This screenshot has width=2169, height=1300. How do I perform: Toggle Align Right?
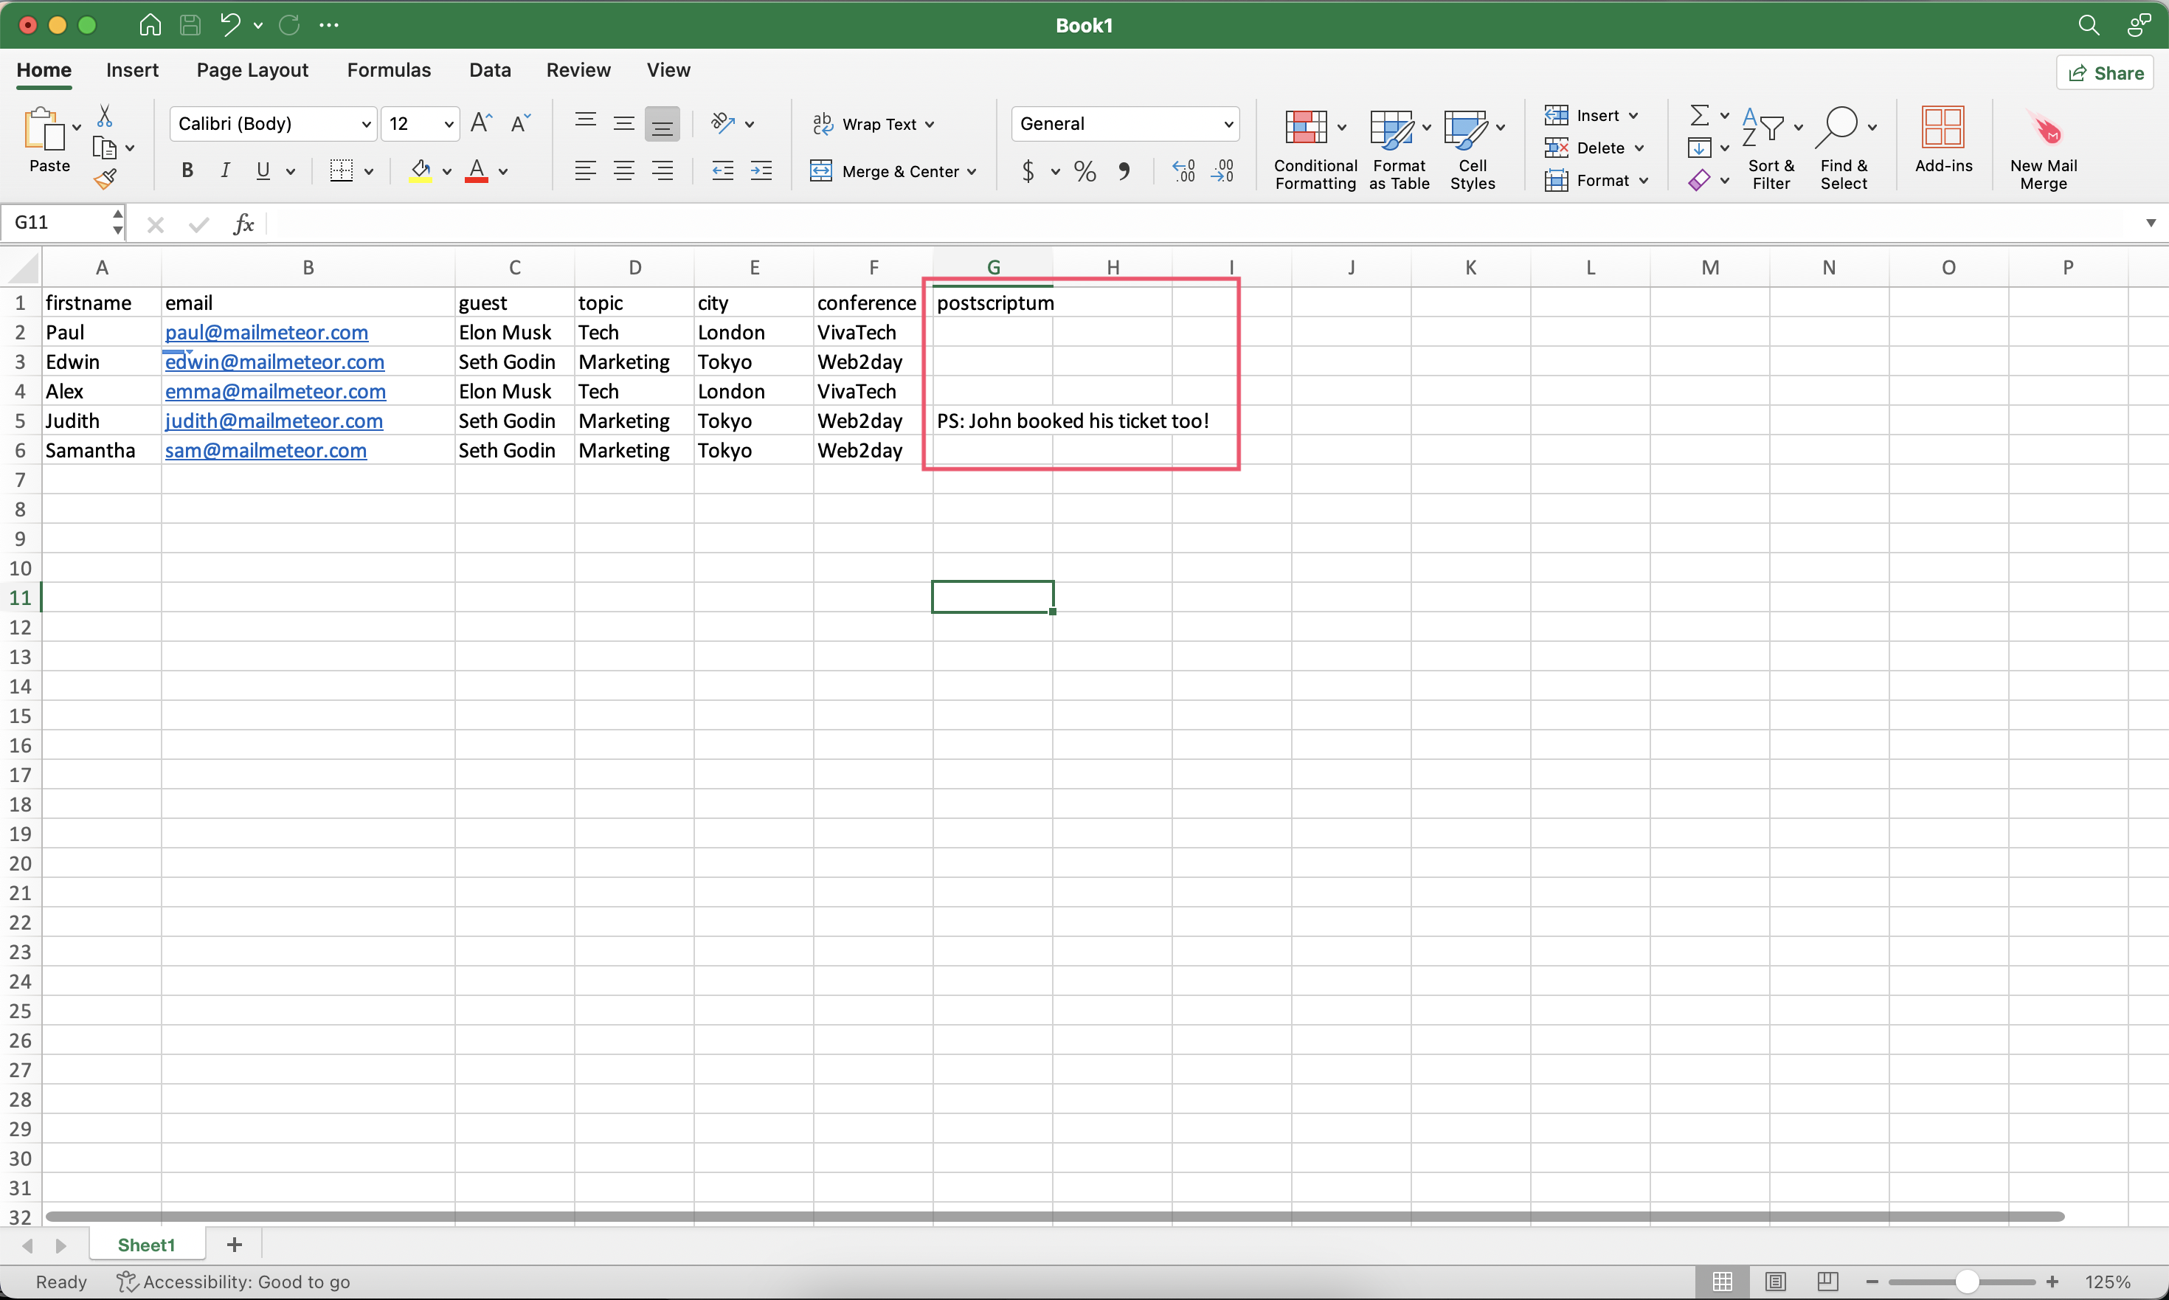(x=663, y=171)
